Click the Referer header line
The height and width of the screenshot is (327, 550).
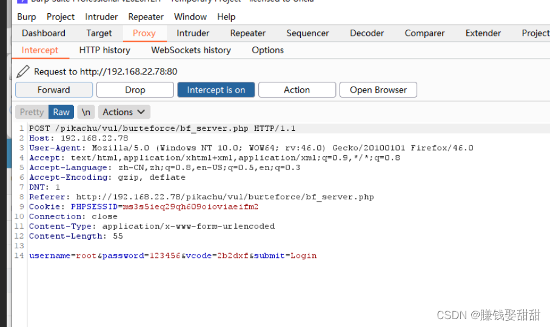coord(201,197)
